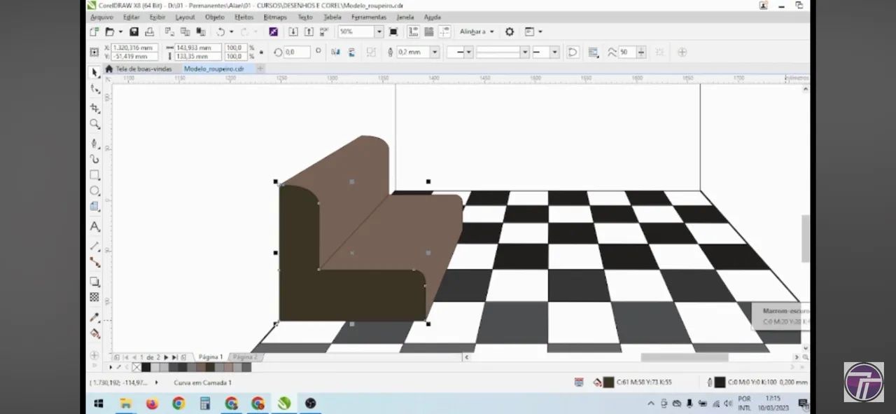The height and width of the screenshot is (414, 896).
Task: Click the Import icon
Action: click(292, 32)
